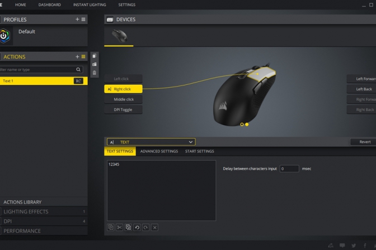The height and width of the screenshot is (250, 376).
Task: Click the Default profile iCUE logo icon
Action: tap(5, 36)
